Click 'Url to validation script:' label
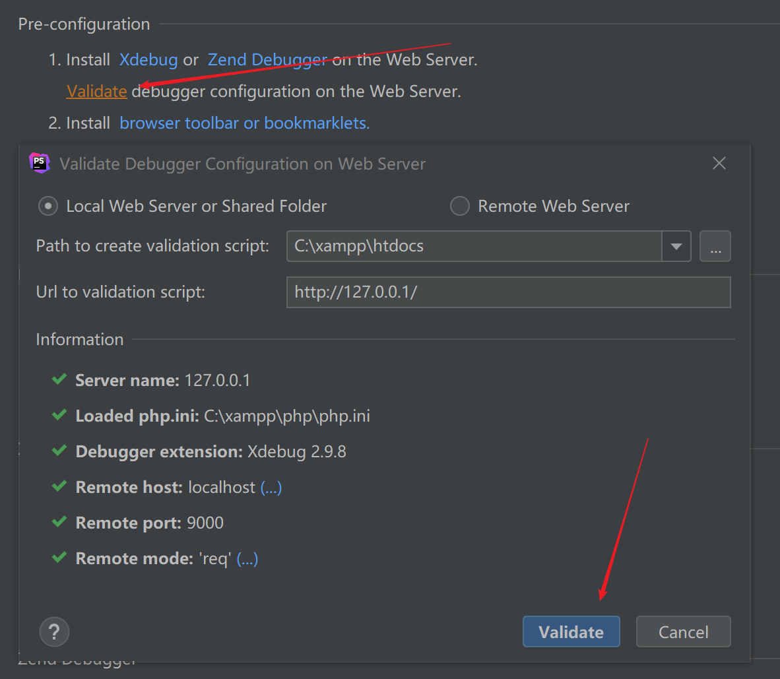The height and width of the screenshot is (679, 780). click(120, 292)
